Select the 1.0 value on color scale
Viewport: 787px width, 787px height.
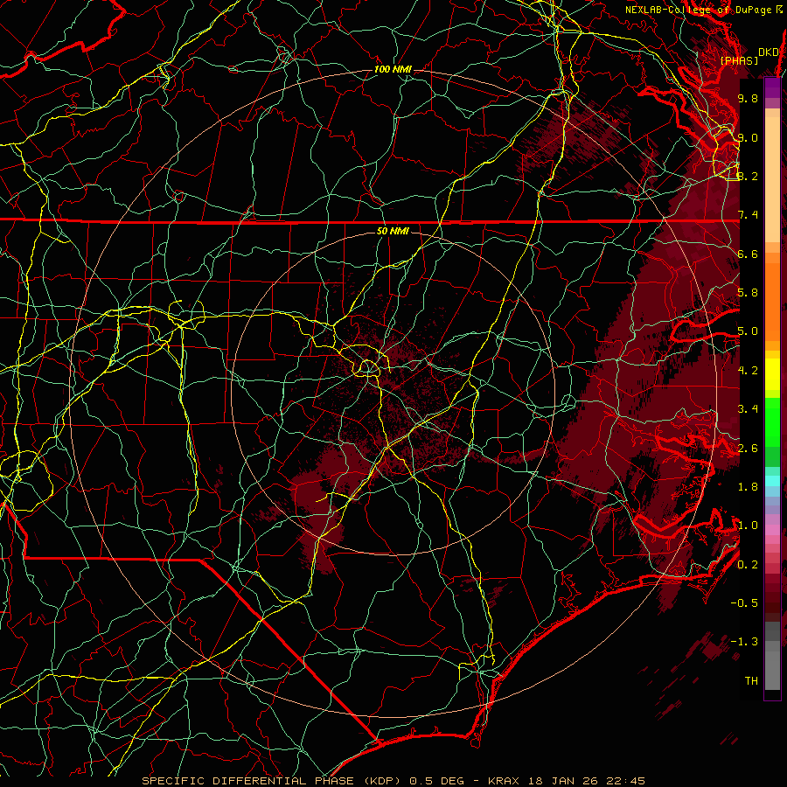tap(748, 526)
